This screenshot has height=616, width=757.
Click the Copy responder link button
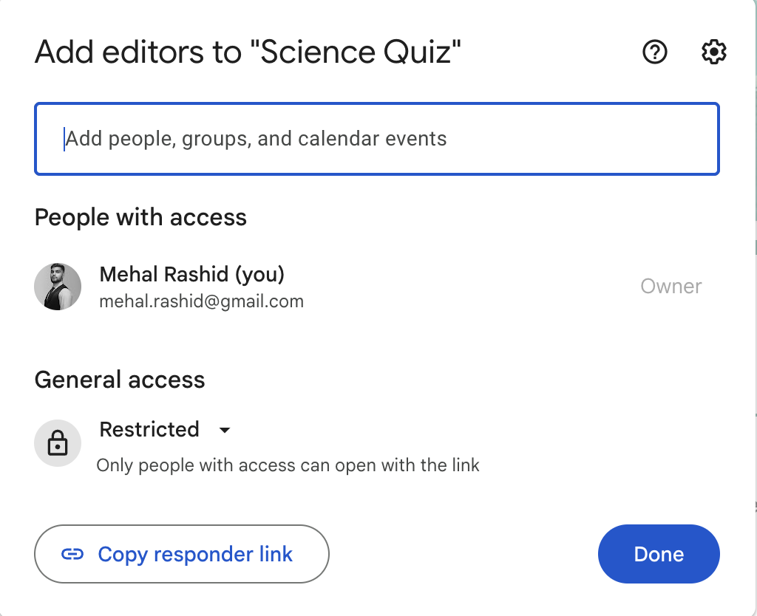point(182,554)
